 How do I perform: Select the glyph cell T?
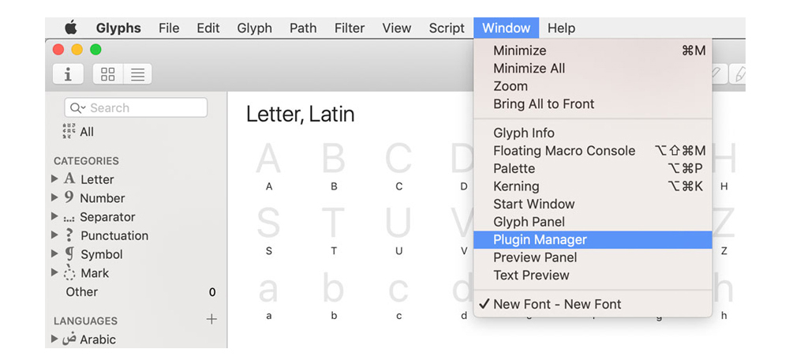coord(334,231)
